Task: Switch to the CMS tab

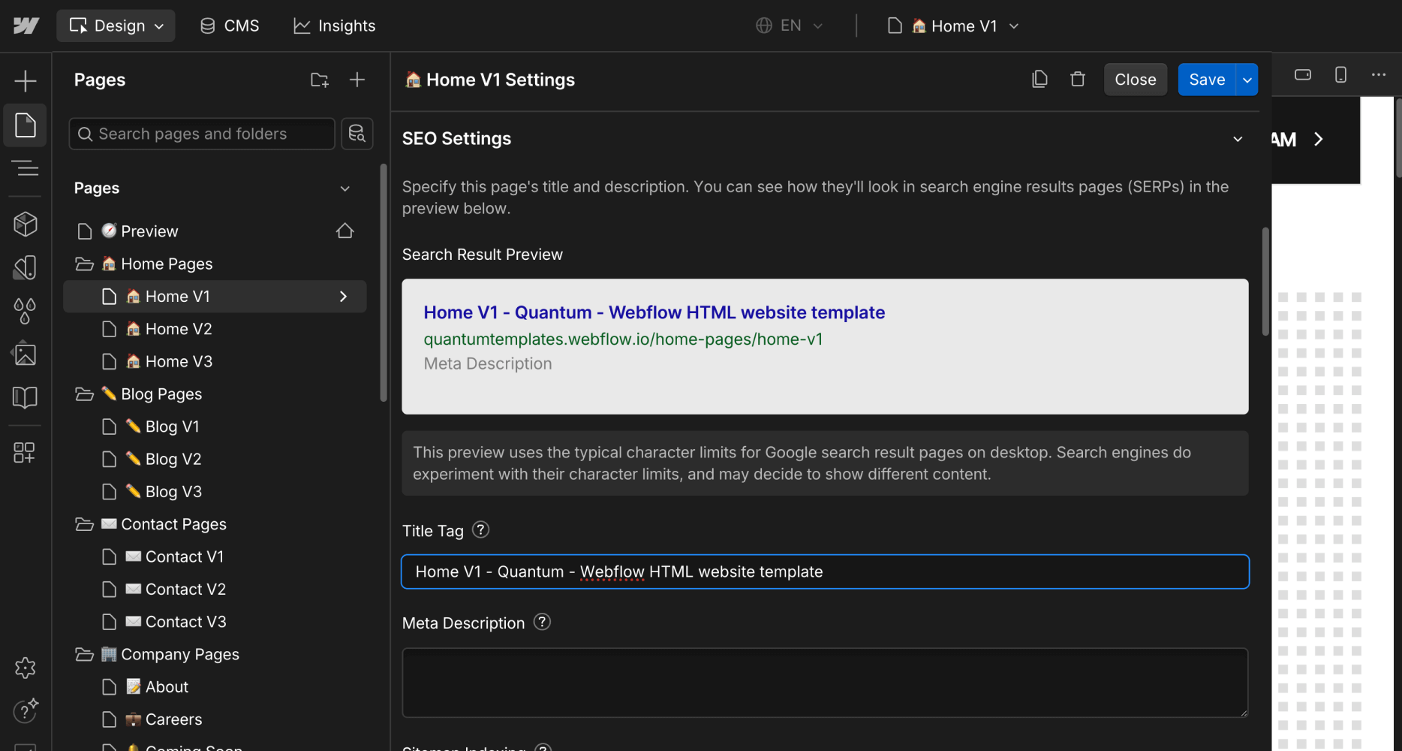Action: pos(229,25)
